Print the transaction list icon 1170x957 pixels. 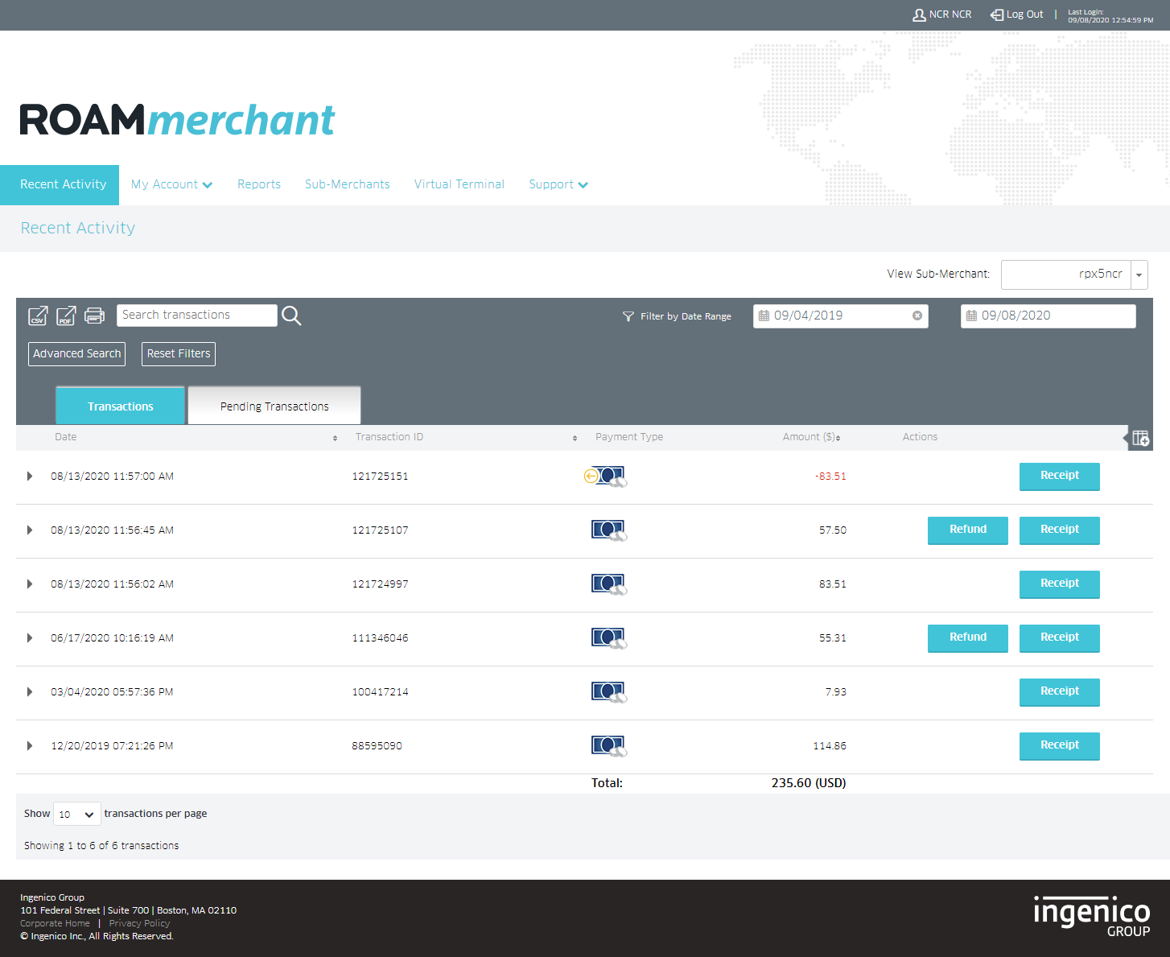(x=95, y=316)
